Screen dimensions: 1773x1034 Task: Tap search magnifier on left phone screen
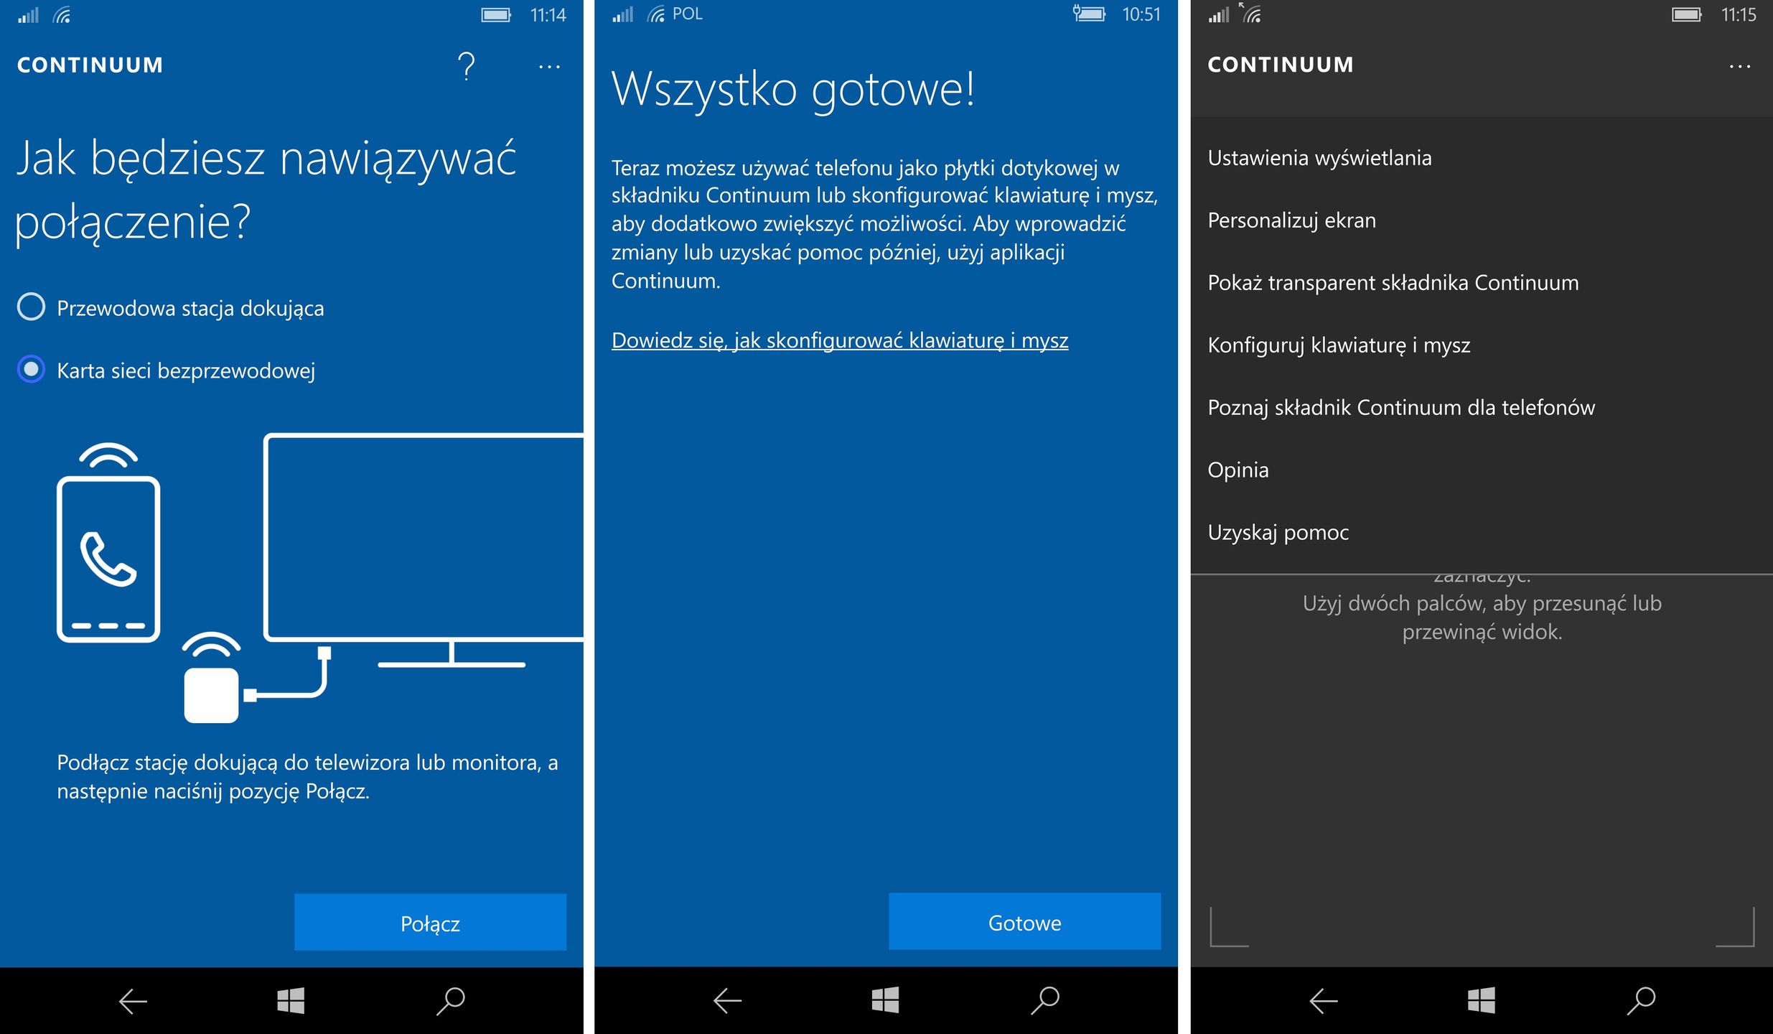(x=451, y=1000)
